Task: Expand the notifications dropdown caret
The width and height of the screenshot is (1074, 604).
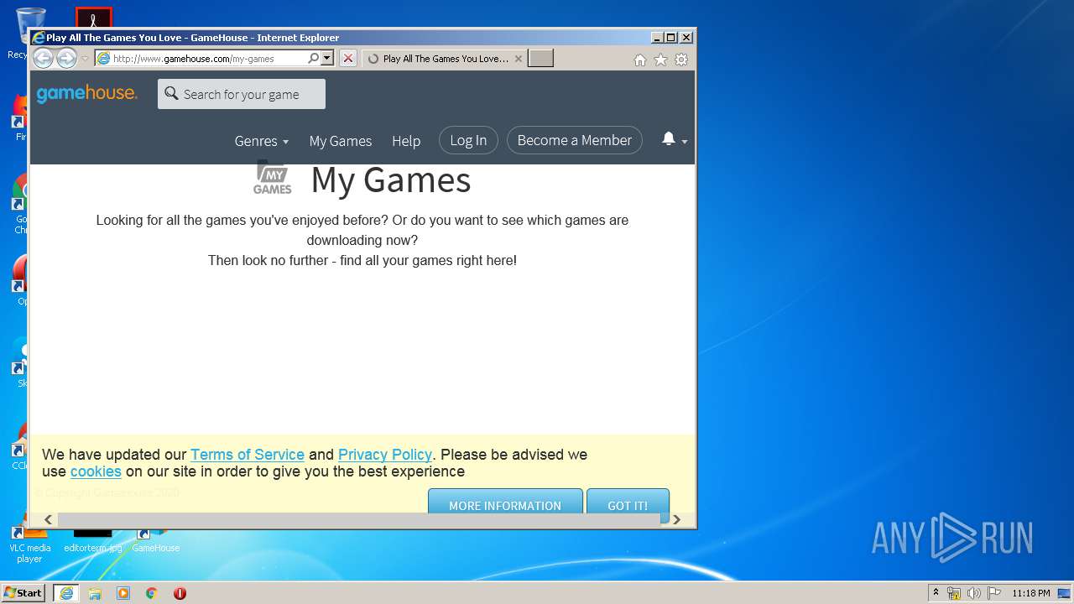Action: [x=685, y=142]
